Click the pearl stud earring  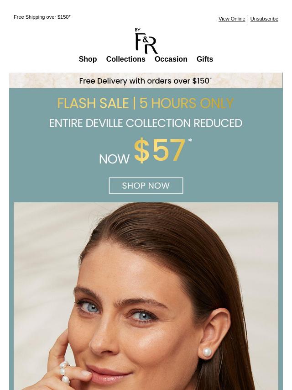[207, 352]
